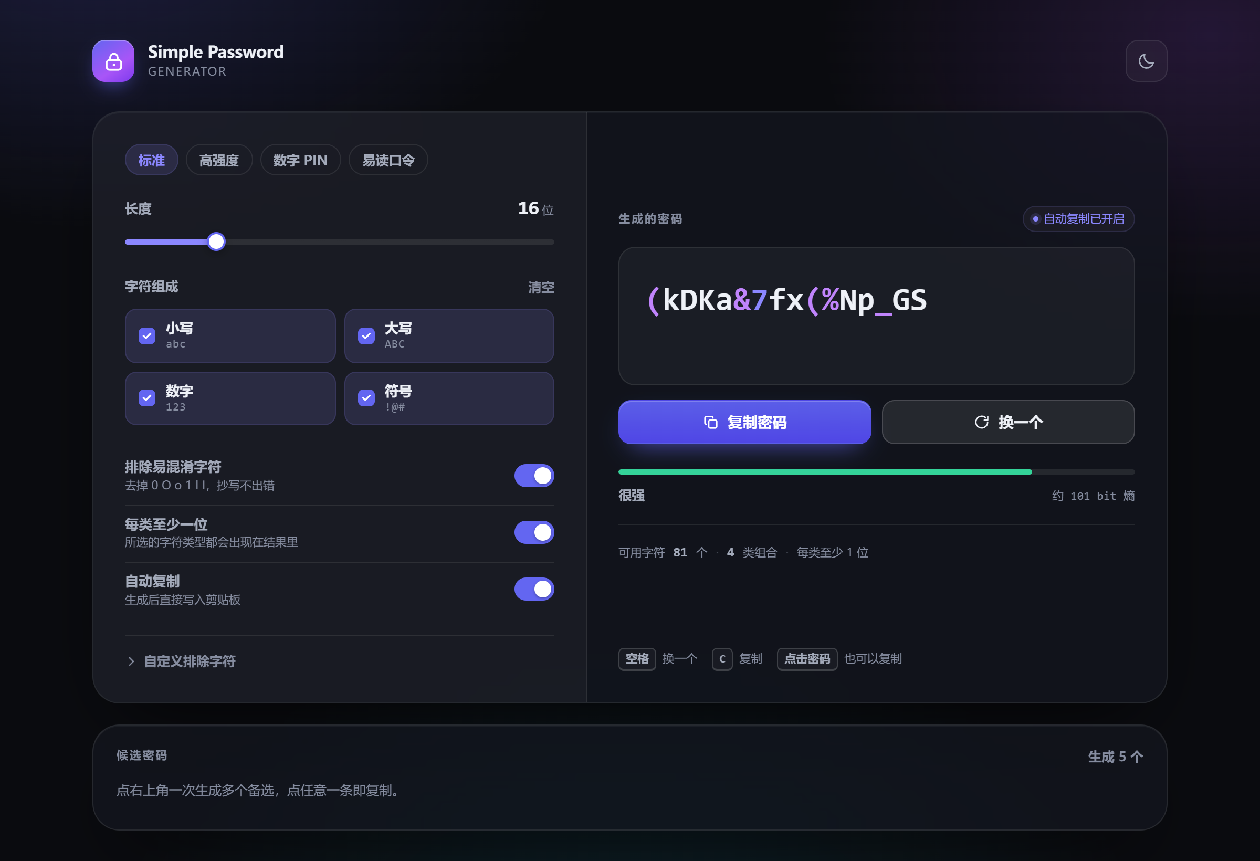Image resolution: width=1260 pixels, height=861 pixels.
Task: Disable the 每类至少一位 switch
Action: pos(534,532)
